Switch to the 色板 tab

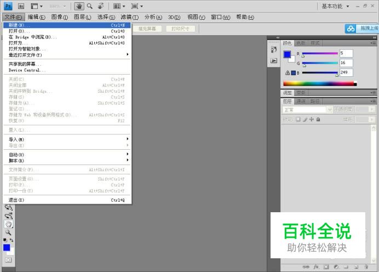301,43
